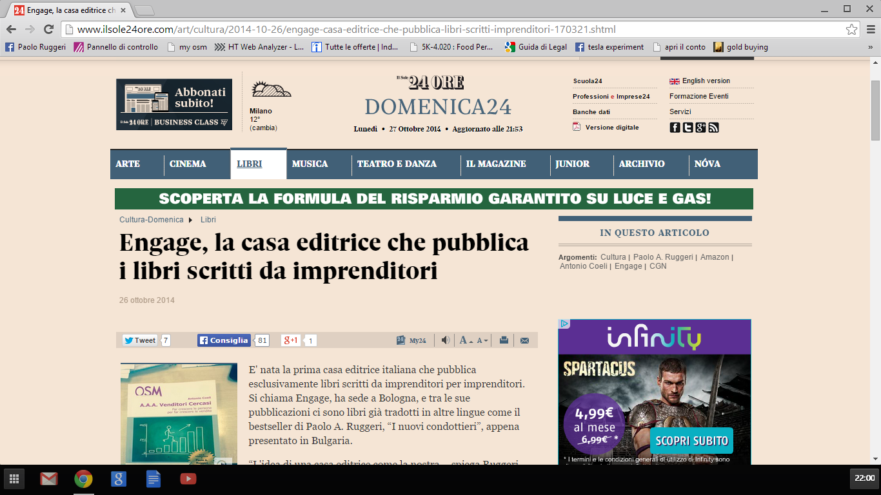Open the Cultura topic link

(613, 257)
